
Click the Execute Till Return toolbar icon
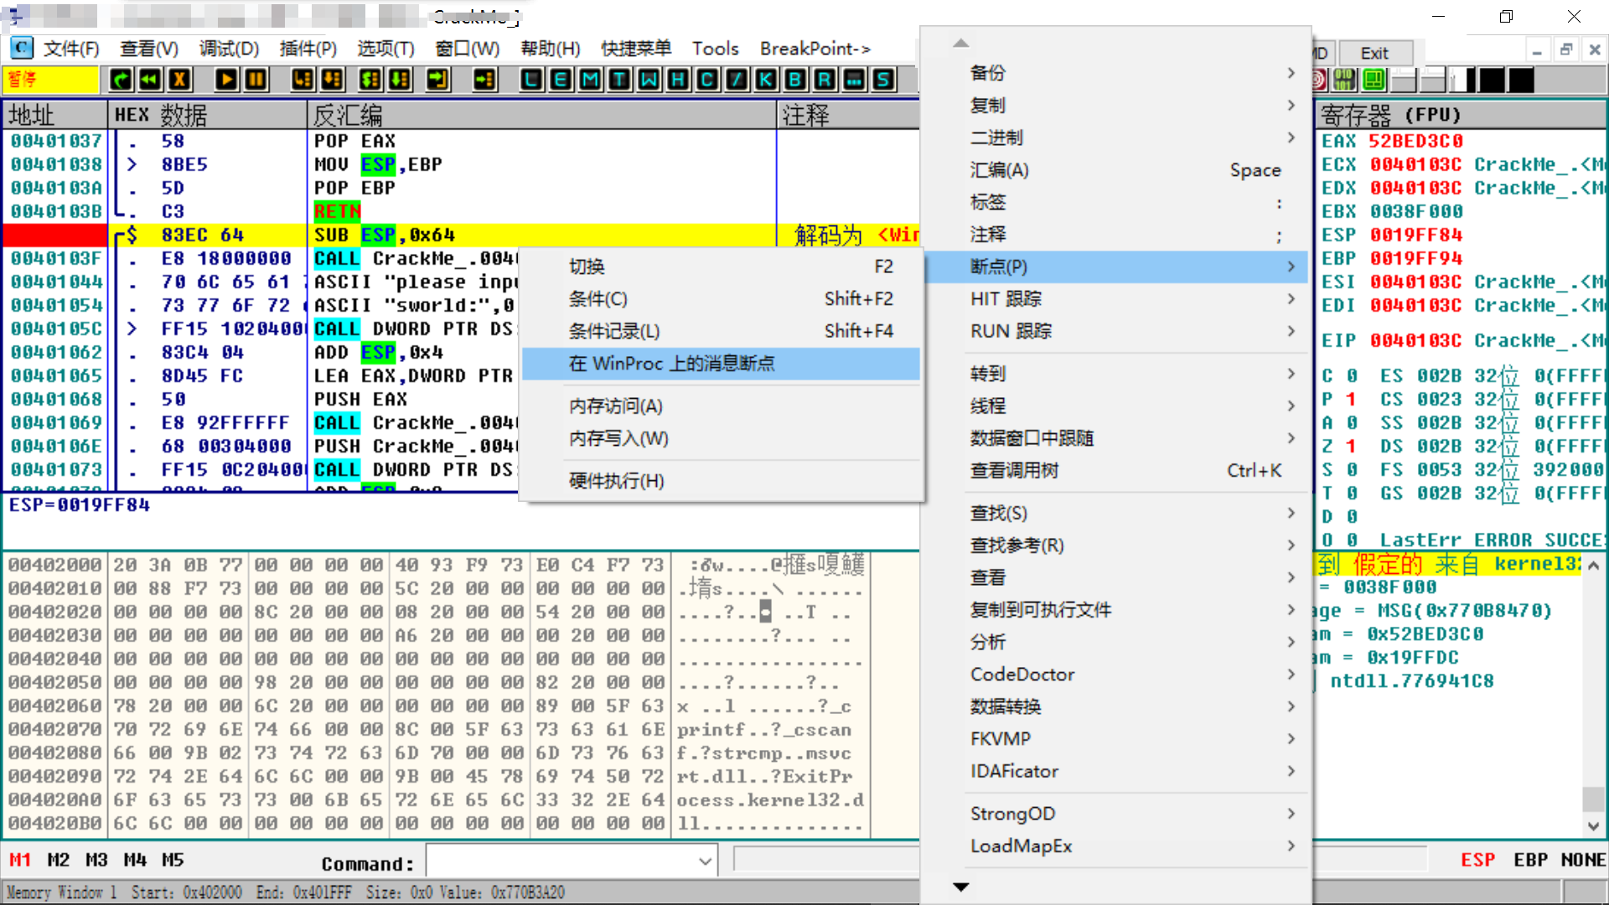pos(437,80)
